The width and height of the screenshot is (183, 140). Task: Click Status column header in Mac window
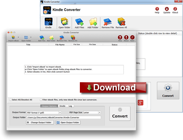click(115, 45)
